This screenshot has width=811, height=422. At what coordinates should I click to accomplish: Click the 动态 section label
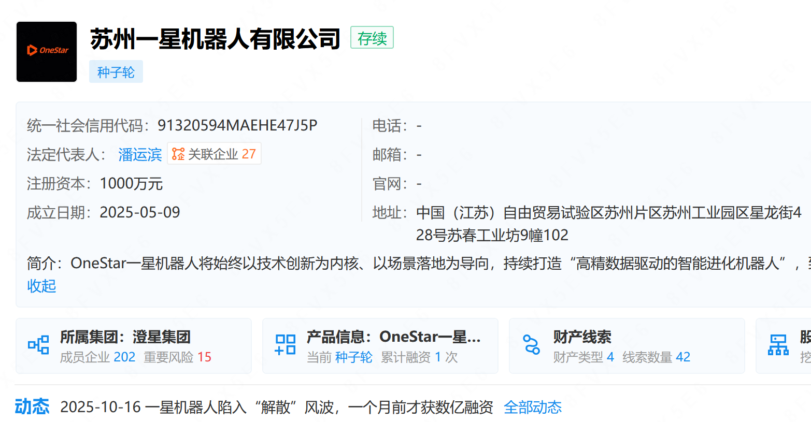click(x=32, y=407)
